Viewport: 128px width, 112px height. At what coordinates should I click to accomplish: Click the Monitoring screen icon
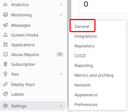5,15
